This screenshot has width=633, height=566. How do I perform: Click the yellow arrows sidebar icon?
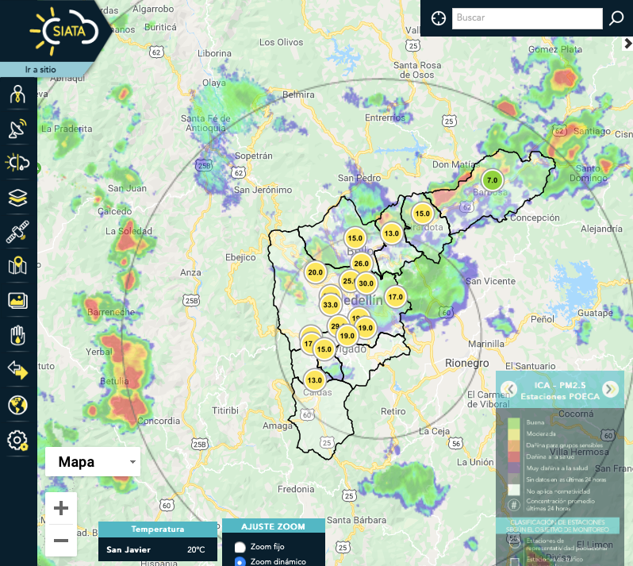(17, 370)
